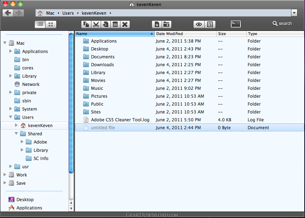The width and height of the screenshot is (305, 218).
Task: Open Desktop shortcut at sidebar bottom
Action: pyautogui.click(x=21, y=199)
